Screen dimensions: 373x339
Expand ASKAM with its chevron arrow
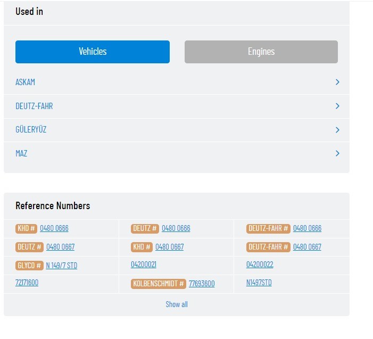point(337,82)
